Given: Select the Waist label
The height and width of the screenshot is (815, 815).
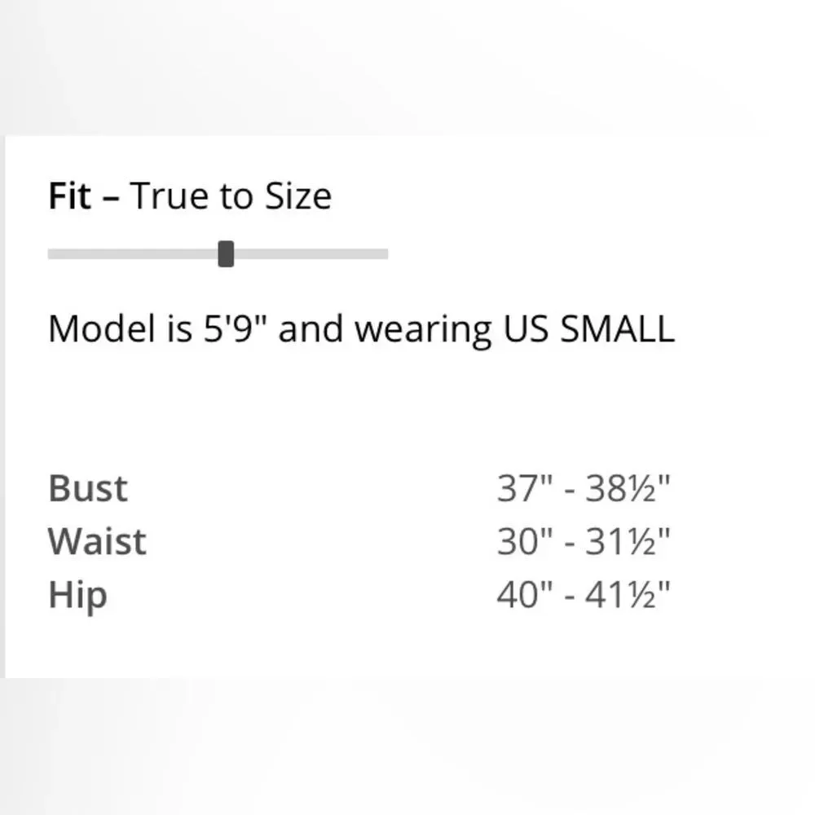Looking at the screenshot, I should tap(97, 542).
